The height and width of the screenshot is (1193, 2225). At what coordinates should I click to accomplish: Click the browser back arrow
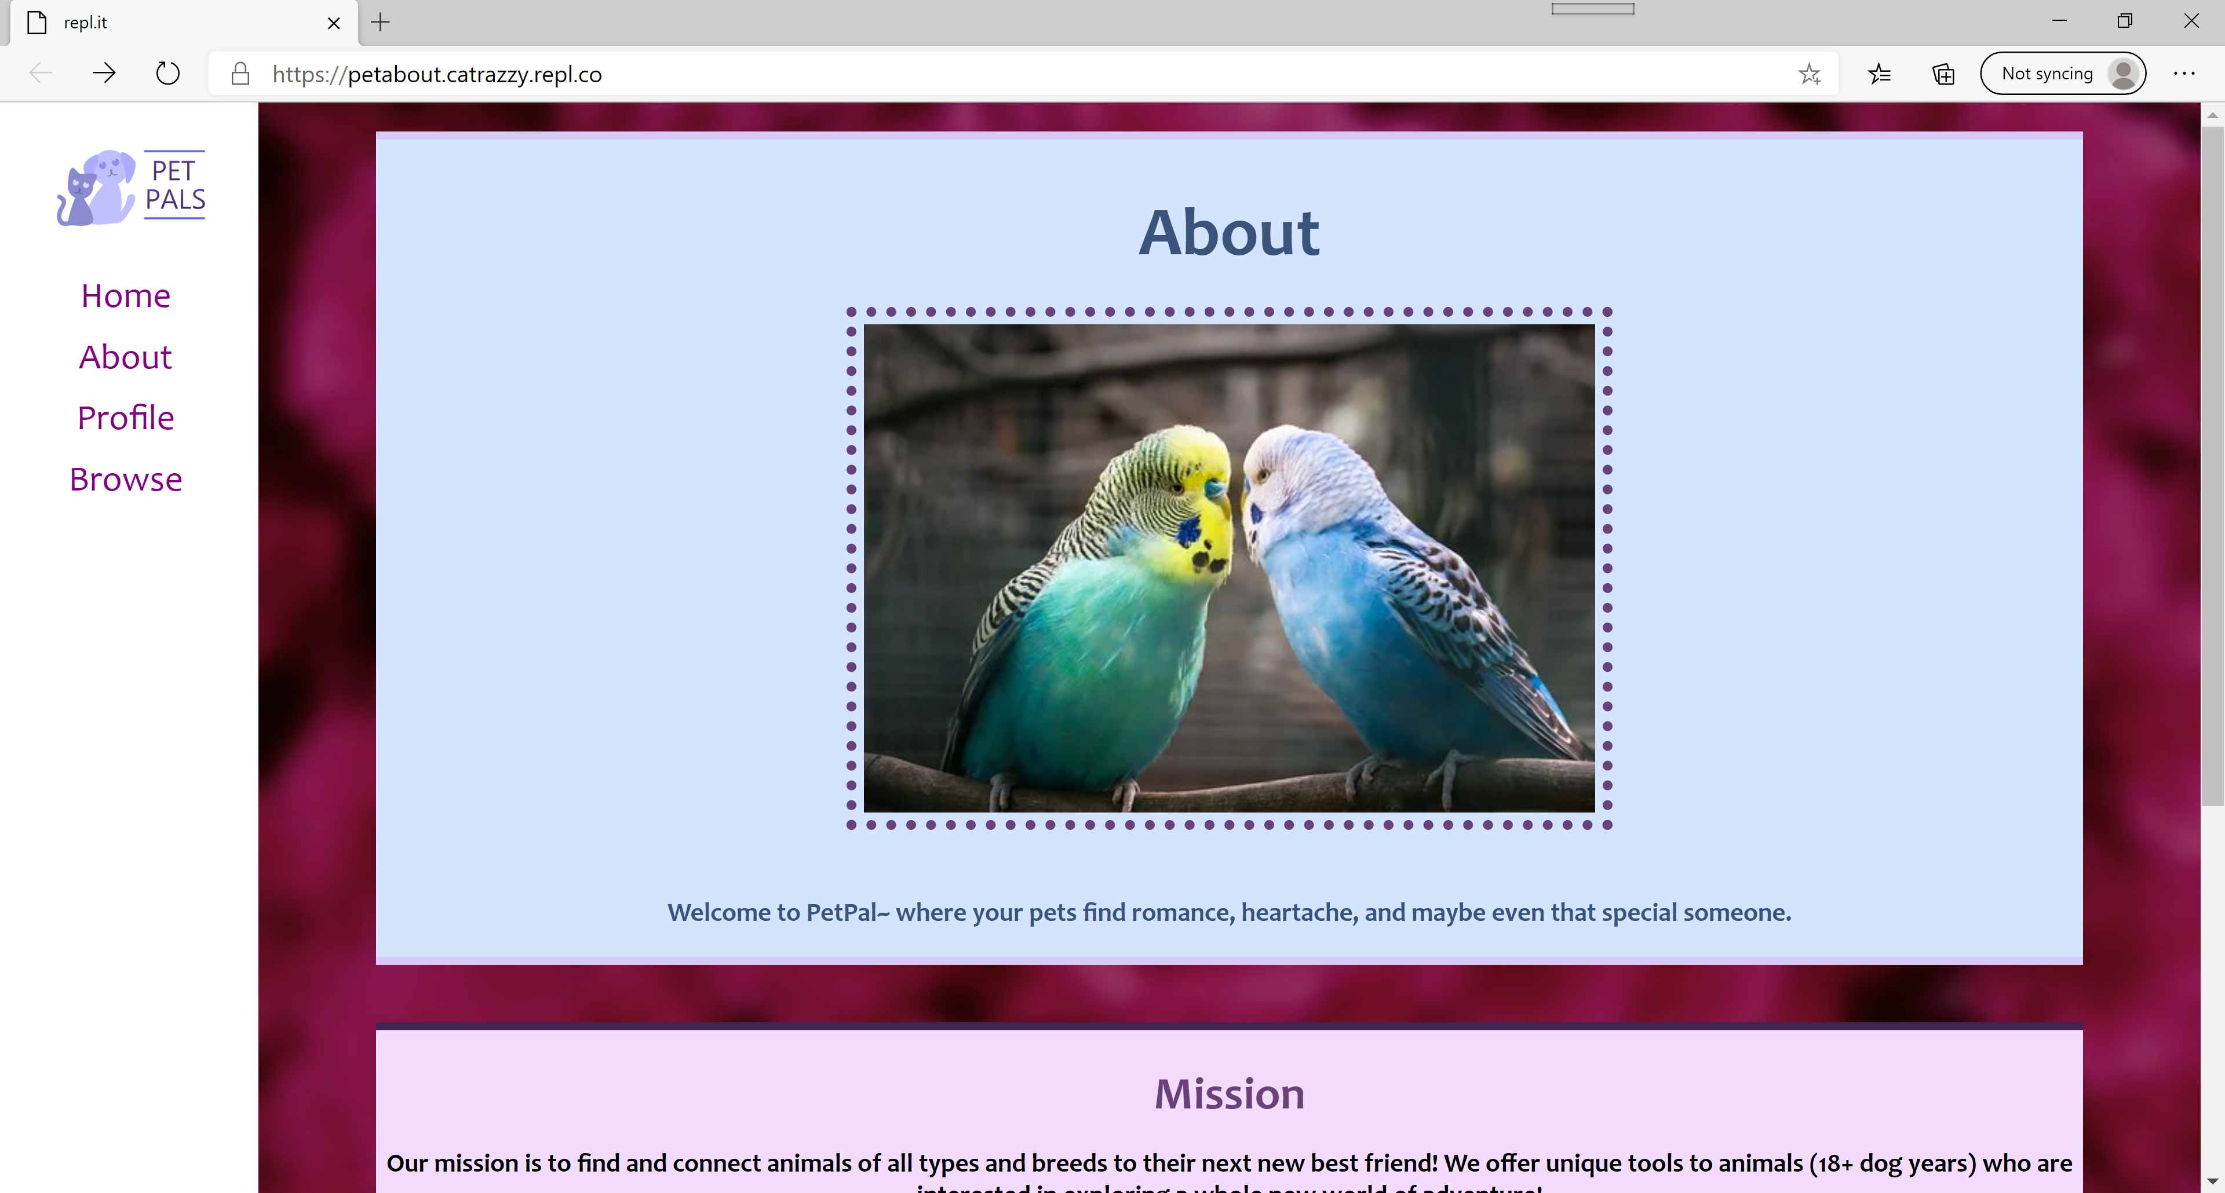point(41,74)
